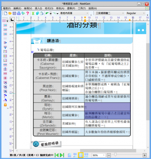Toggle the highlighted two-page view button
The height and width of the screenshot is (159, 151).
coord(81,155)
